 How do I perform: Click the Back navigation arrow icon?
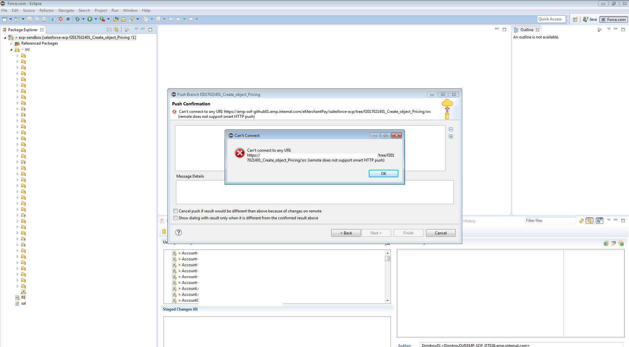coord(178,19)
